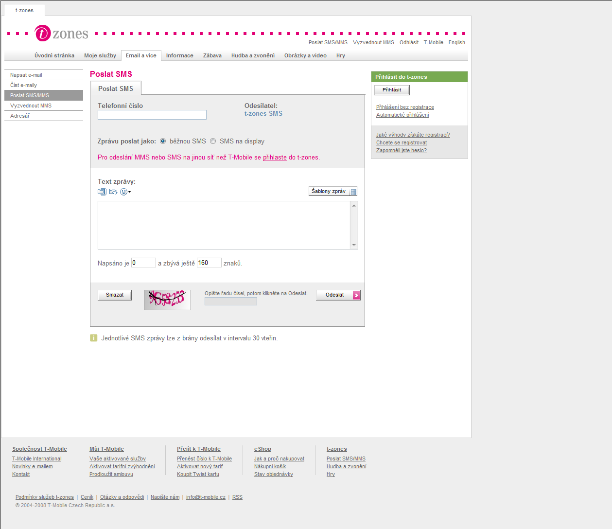
Task: Click the t-zones logo
Action: 61,34
